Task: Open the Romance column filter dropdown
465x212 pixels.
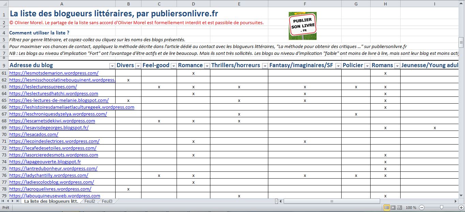Action: point(207,66)
